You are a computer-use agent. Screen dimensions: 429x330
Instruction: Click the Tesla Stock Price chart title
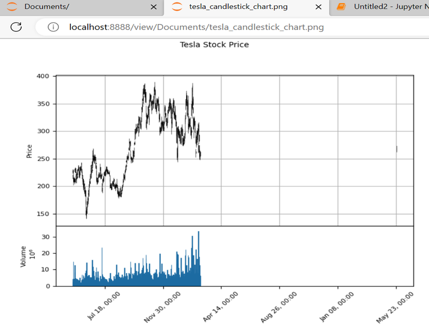click(214, 44)
